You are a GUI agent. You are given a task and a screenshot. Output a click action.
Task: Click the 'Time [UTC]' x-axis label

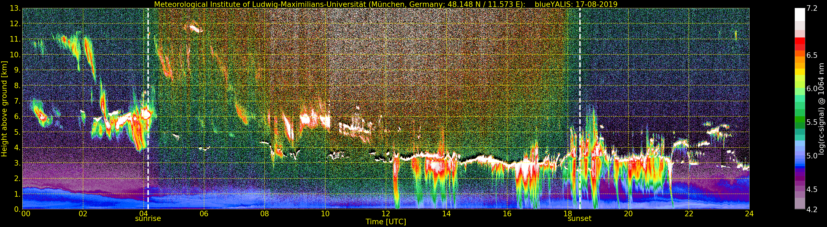[386, 222]
